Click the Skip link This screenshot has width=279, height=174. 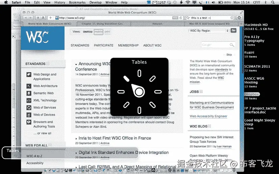[x=229, y=55]
